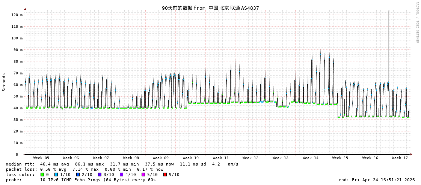Viewport: 421px width, 185px height.
Task: Click the Week 17 axis label
Action: [400, 158]
